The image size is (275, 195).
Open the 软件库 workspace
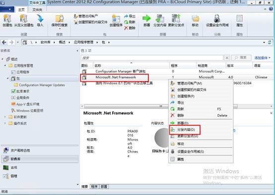(x=40, y=159)
